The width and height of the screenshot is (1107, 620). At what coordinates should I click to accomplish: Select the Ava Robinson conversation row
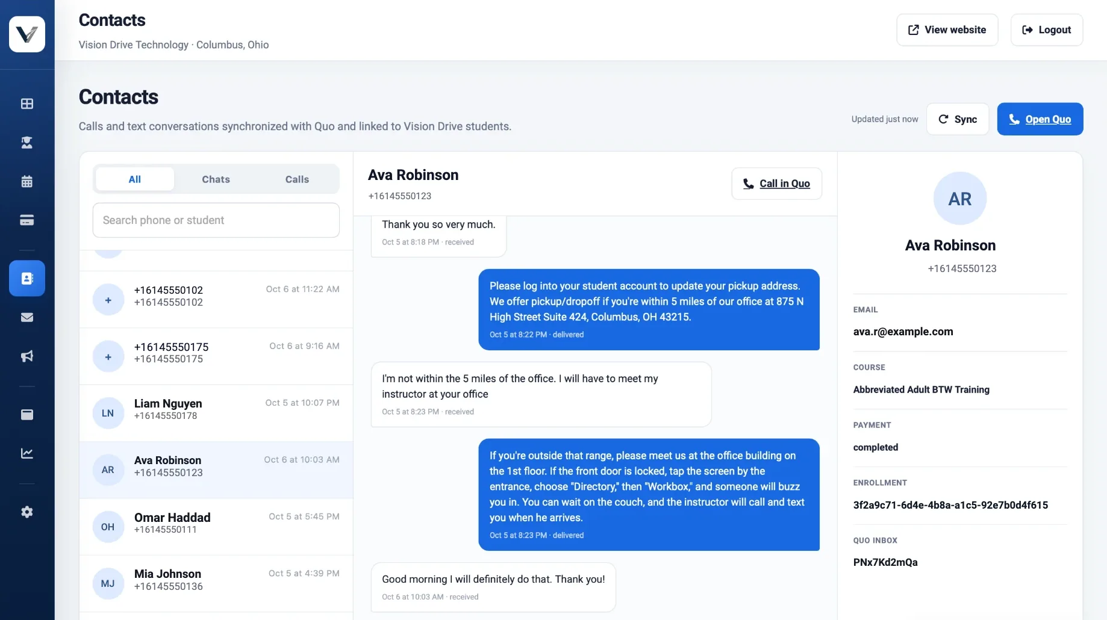(216, 470)
